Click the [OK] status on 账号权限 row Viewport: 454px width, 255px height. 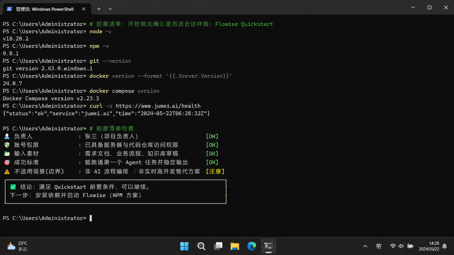pos(212,145)
